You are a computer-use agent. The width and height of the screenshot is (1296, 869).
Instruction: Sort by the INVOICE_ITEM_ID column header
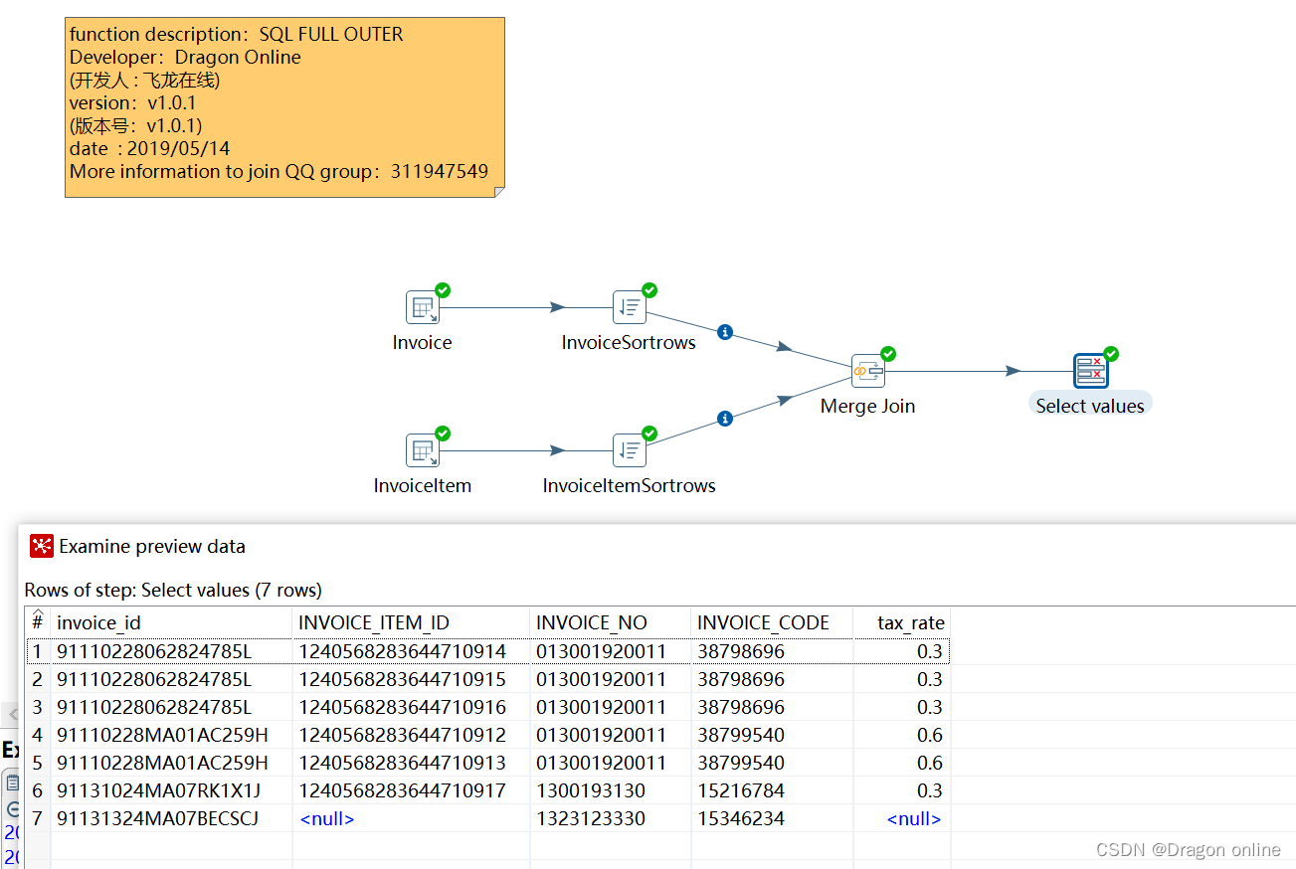[x=411, y=622]
